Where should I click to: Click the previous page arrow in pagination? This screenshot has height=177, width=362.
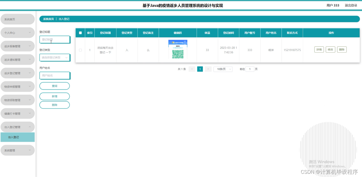click(192, 69)
